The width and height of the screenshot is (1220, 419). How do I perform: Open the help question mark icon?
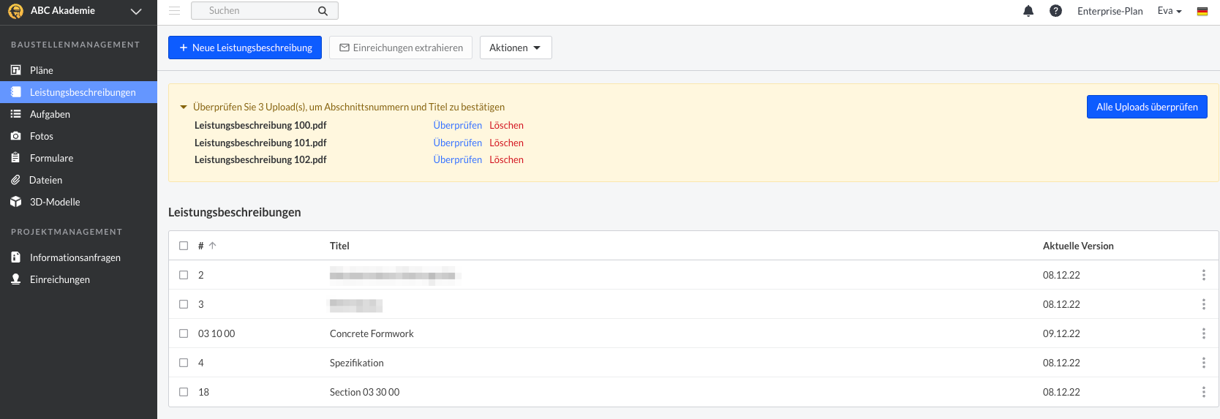[1055, 11]
